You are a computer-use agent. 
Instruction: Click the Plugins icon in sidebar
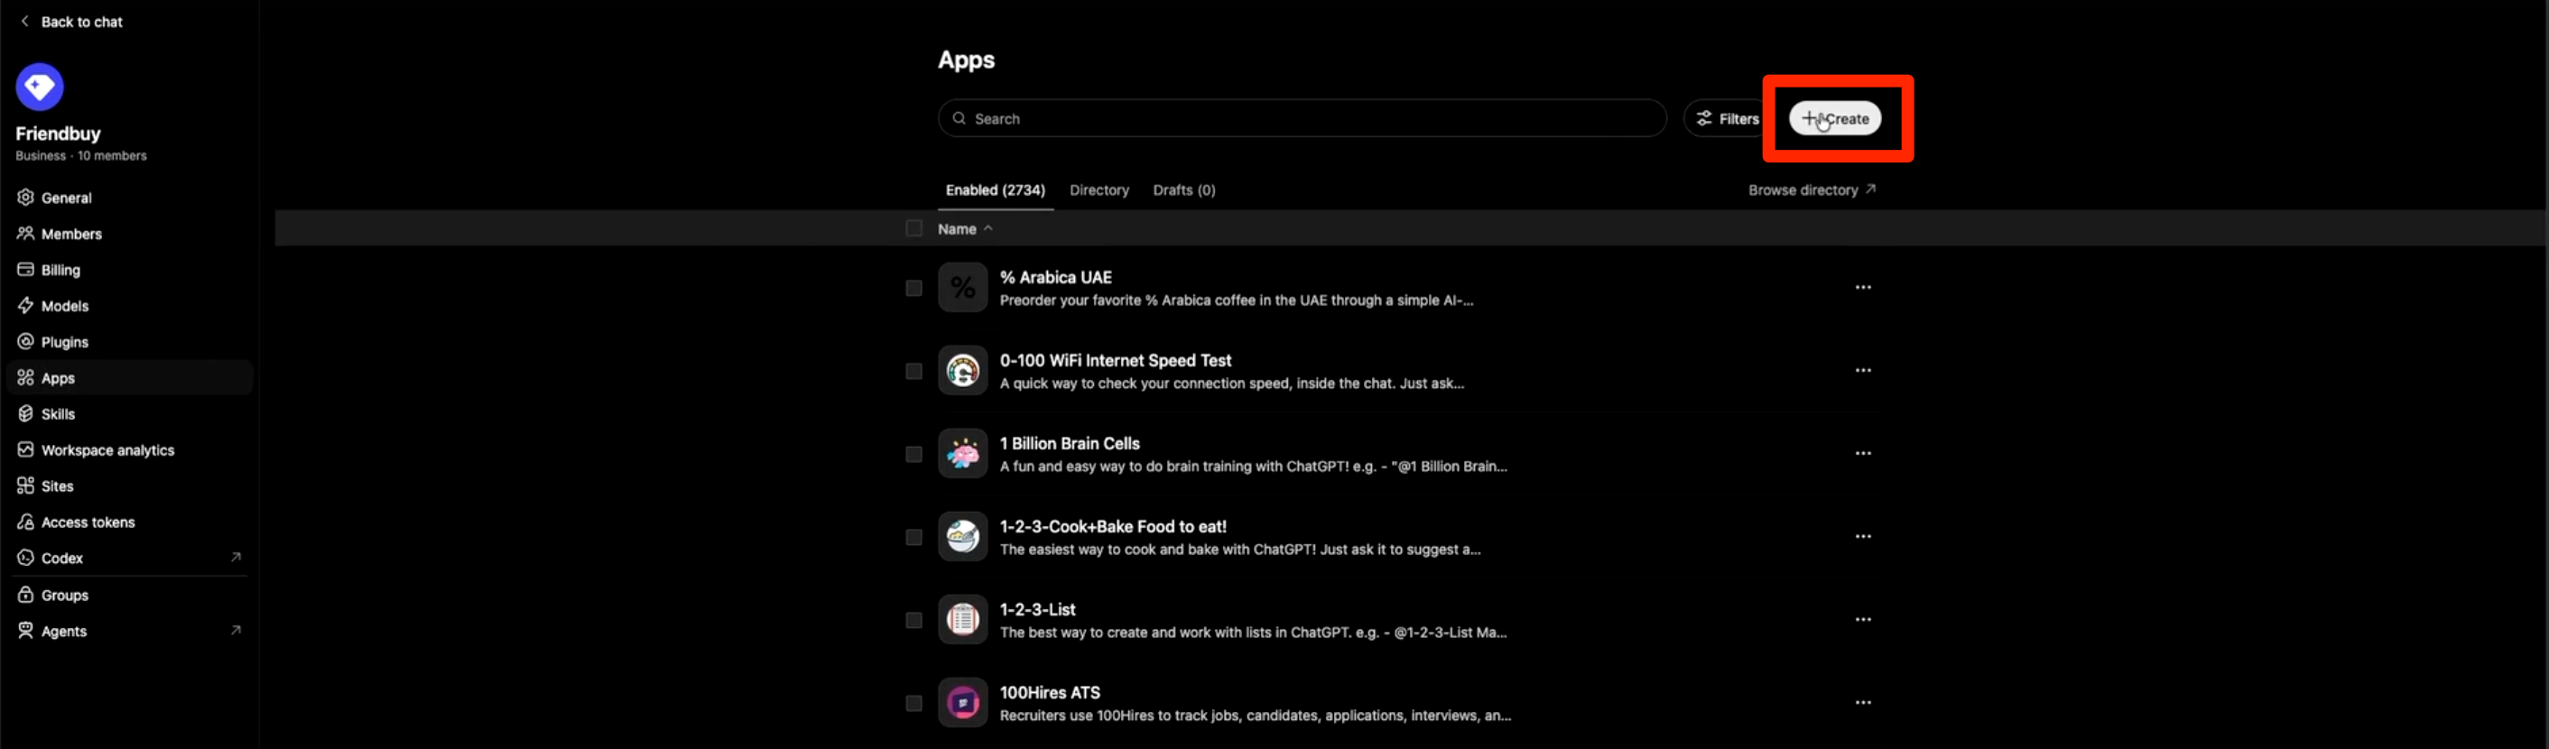click(26, 341)
